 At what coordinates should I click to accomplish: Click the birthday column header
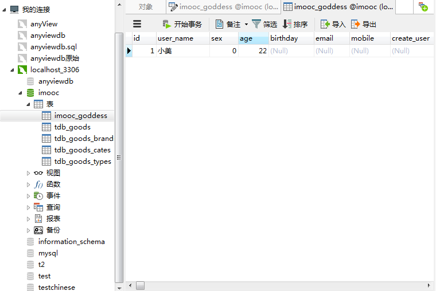[x=291, y=38]
